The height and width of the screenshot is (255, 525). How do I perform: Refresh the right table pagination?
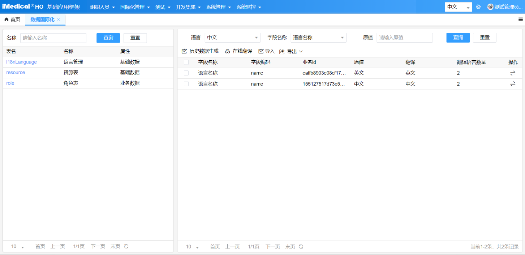pyautogui.click(x=301, y=247)
